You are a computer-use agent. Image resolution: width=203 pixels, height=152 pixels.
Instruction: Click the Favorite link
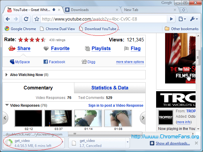pyautogui.click(x=60, y=49)
